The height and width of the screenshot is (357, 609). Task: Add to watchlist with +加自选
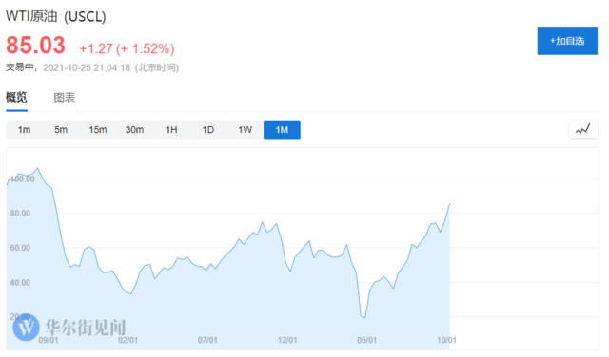point(567,41)
